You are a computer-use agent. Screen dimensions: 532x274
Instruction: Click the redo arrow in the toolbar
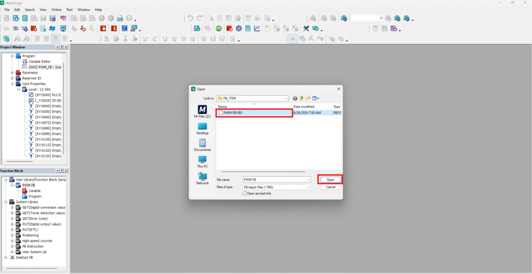tap(200, 18)
